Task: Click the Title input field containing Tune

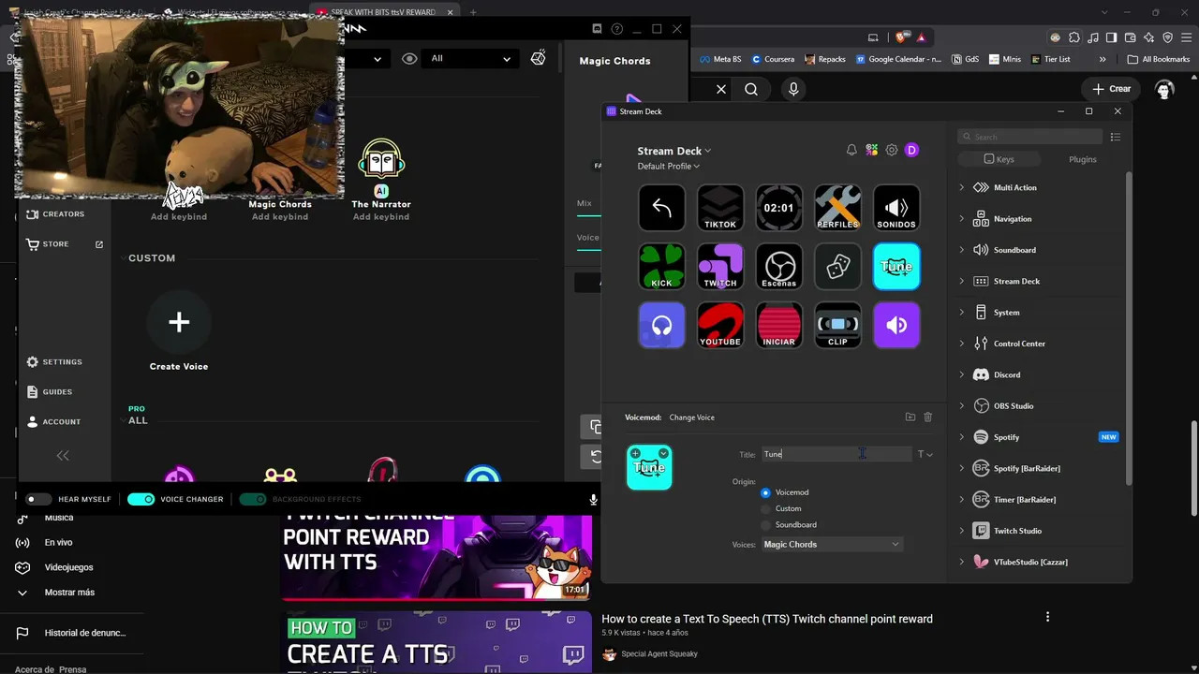Action: point(836,454)
